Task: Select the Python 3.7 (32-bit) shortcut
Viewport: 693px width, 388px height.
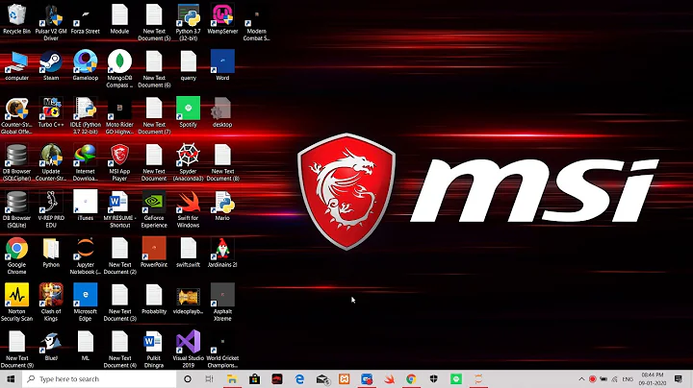Action: (x=189, y=22)
